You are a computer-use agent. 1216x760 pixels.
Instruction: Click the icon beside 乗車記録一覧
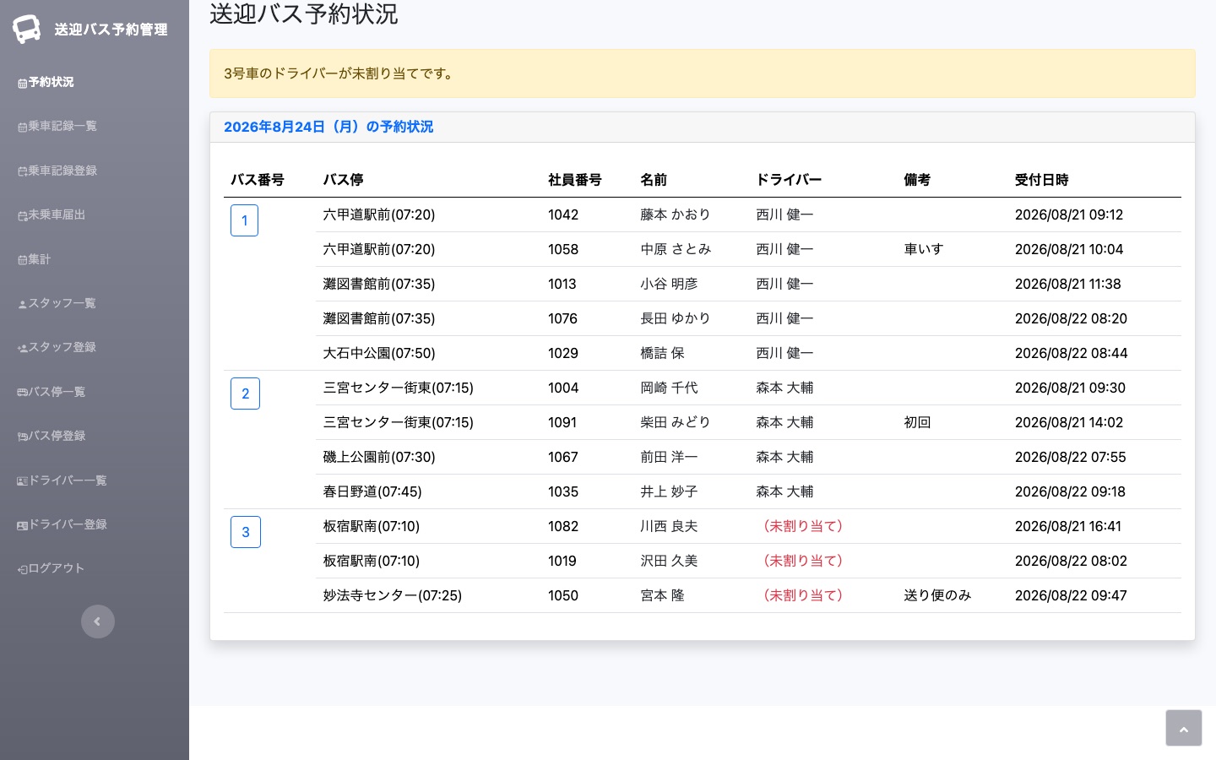[23, 127]
